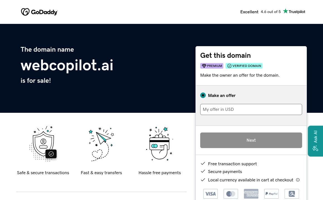Click the Visa payment method icon
This screenshot has width=323, height=200.
pyautogui.click(x=211, y=194)
